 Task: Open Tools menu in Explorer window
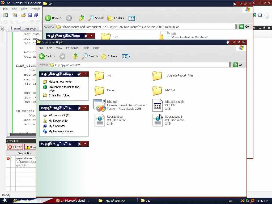point(86,48)
